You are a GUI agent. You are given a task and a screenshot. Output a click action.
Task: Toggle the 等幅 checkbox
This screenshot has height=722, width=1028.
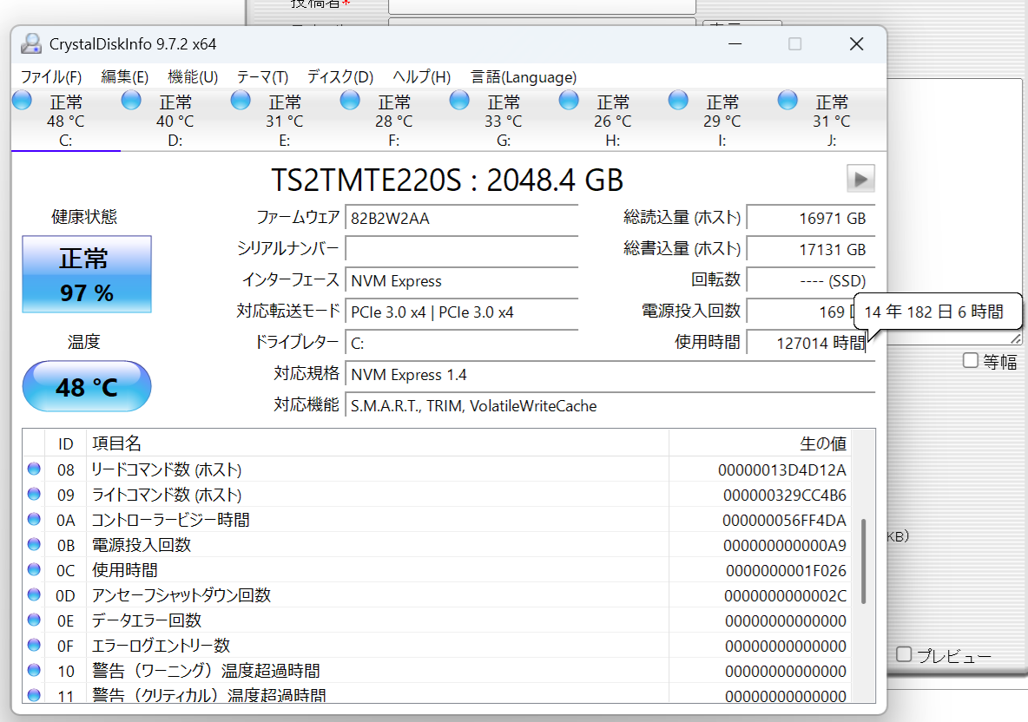(971, 360)
